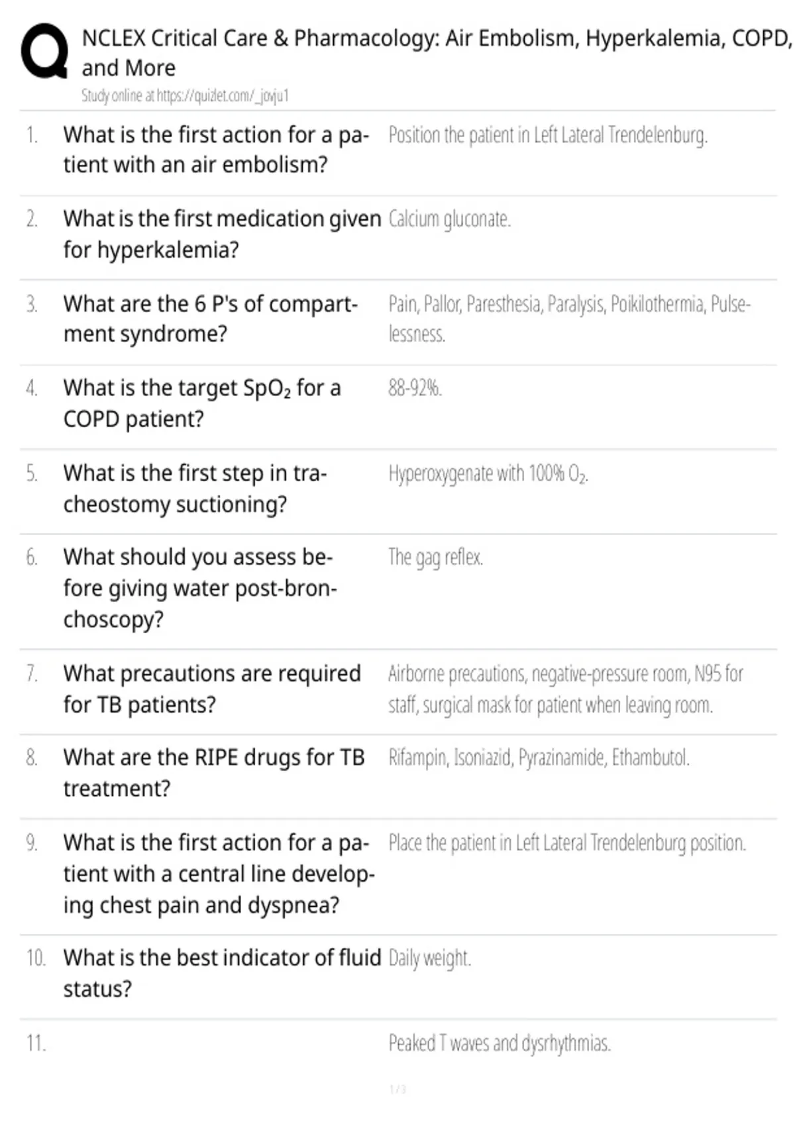Viewport: 795px width, 1126px height.
Task: Click the Daily weight answer
Action: click(429, 958)
